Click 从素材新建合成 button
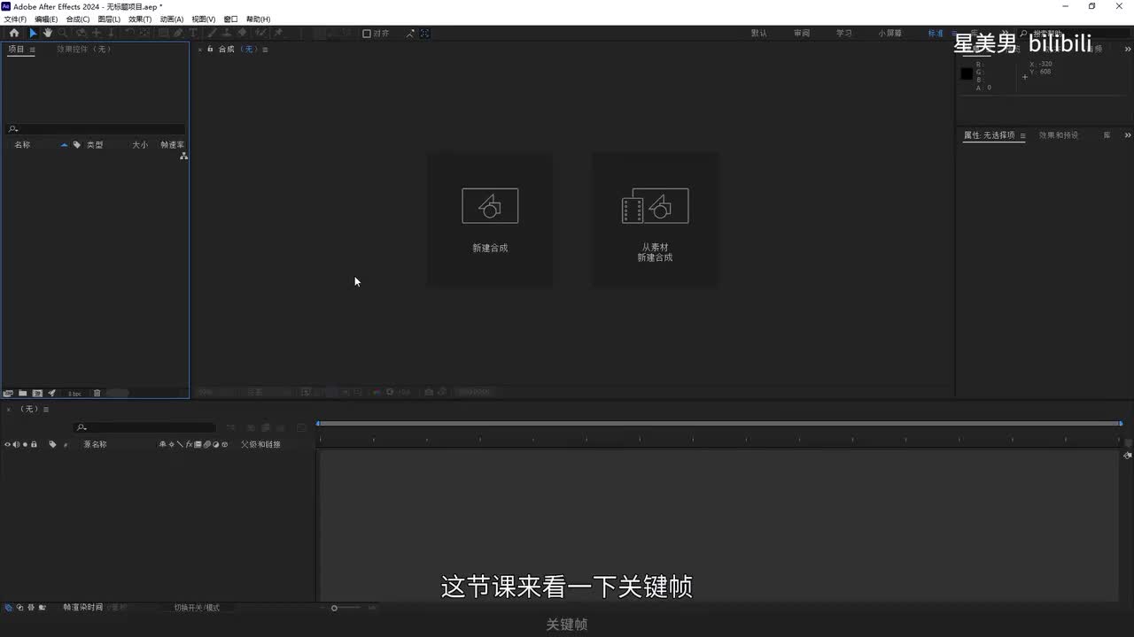1134x637 pixels. [x=655, y=219]
